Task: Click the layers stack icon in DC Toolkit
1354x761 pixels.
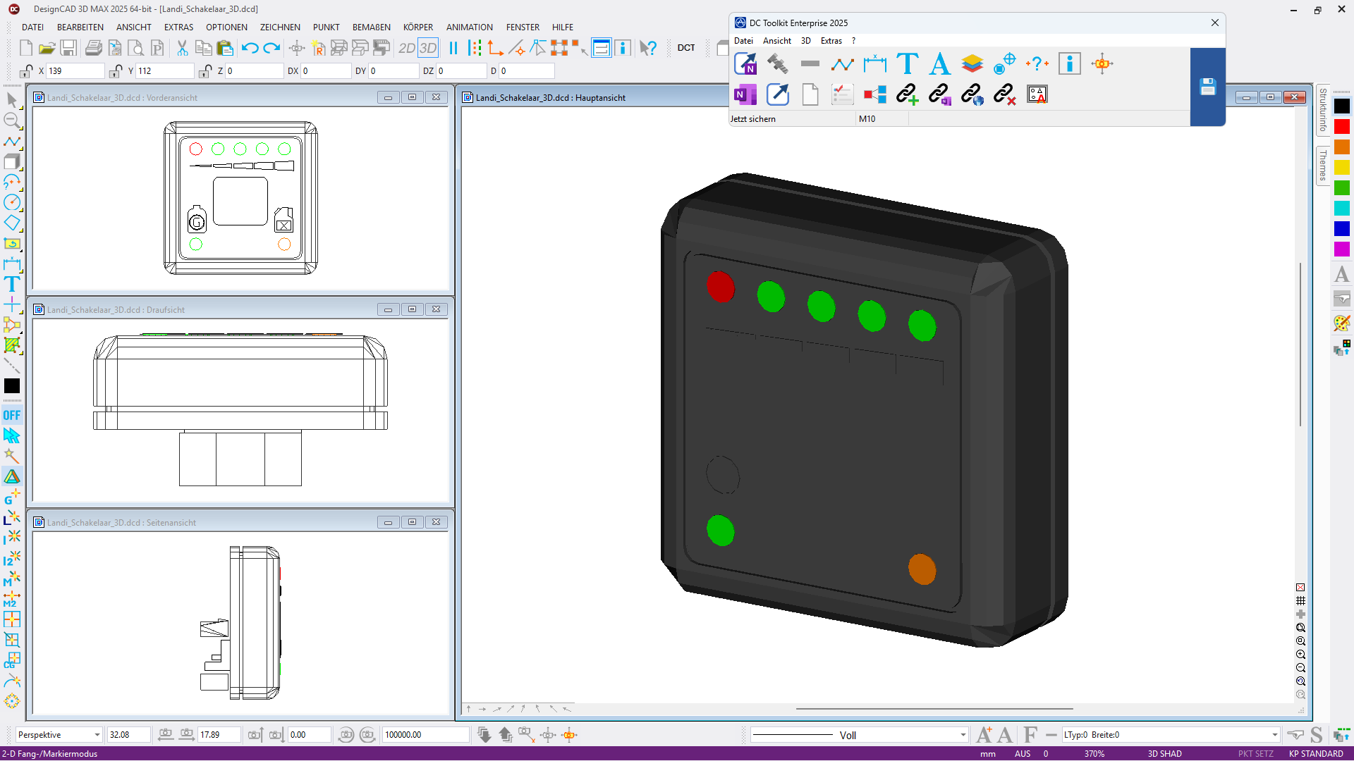Action: click(x=972, y=64)
